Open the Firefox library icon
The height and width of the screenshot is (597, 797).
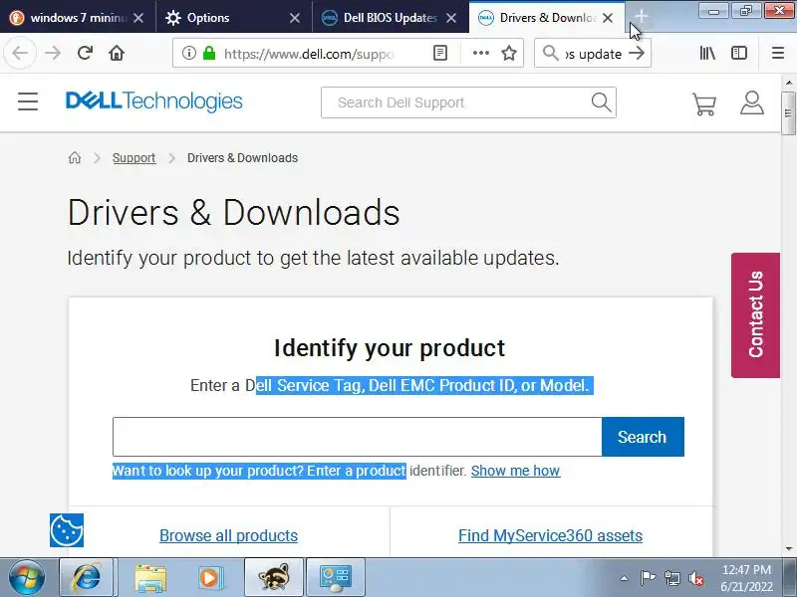[x=707, y=54]
